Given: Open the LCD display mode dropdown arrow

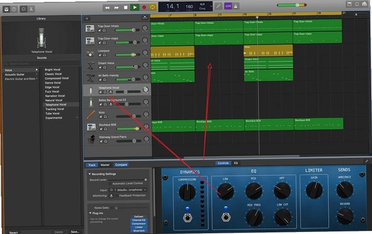Looking at the screenshot, I should [211, 6].
